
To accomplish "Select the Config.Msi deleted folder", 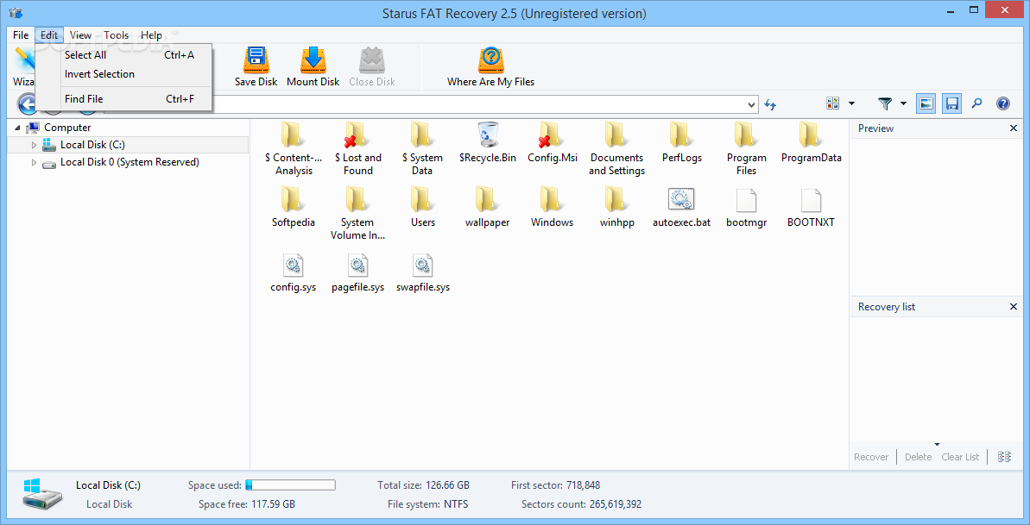I will click(x=553, y=142).
